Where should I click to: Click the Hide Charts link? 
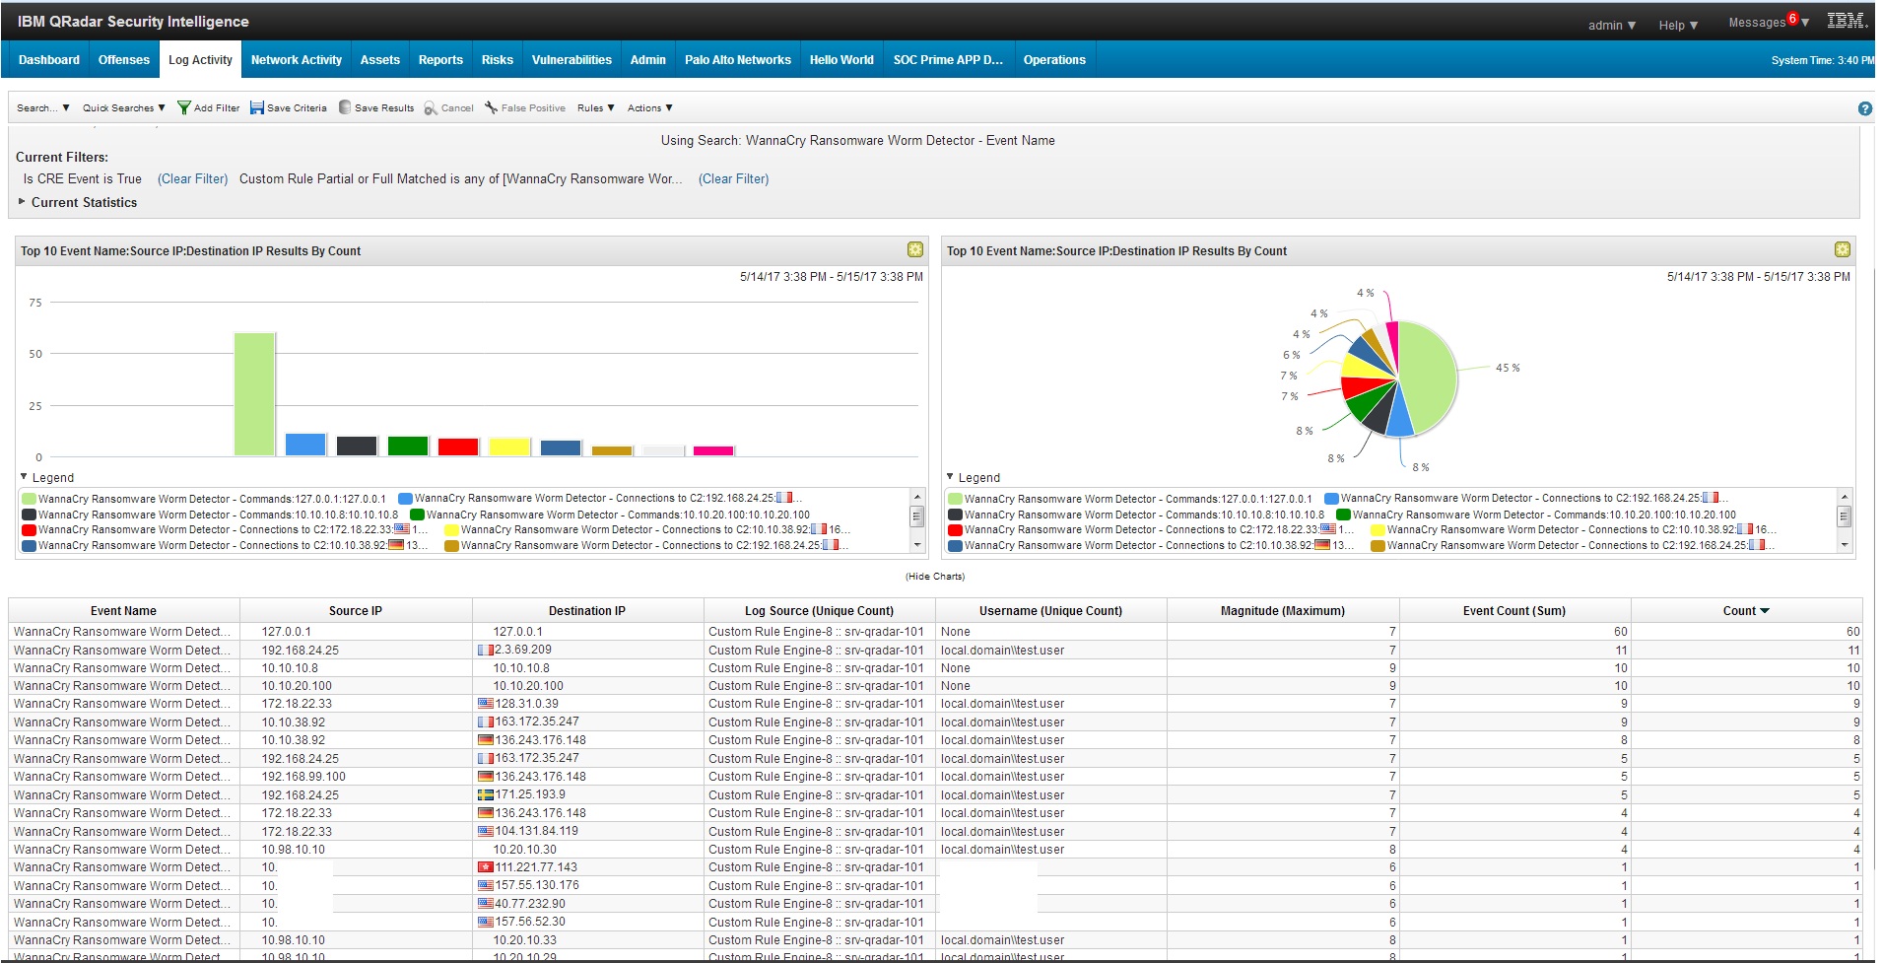tap(934, 577)
